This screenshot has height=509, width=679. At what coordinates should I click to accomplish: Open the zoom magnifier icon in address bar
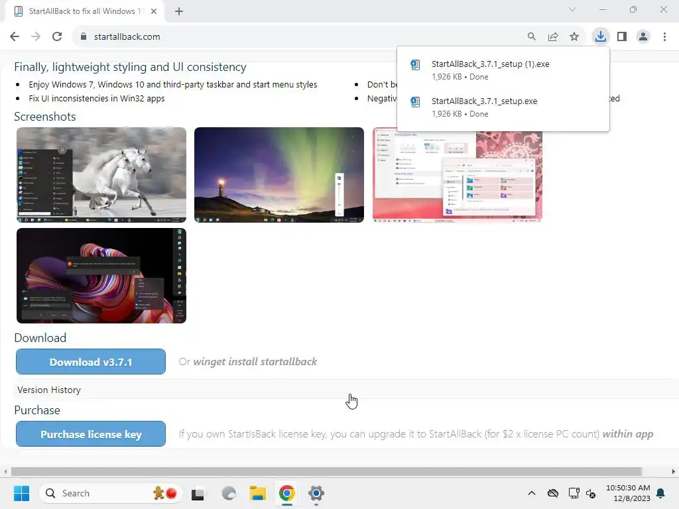(x=532, y=37)
